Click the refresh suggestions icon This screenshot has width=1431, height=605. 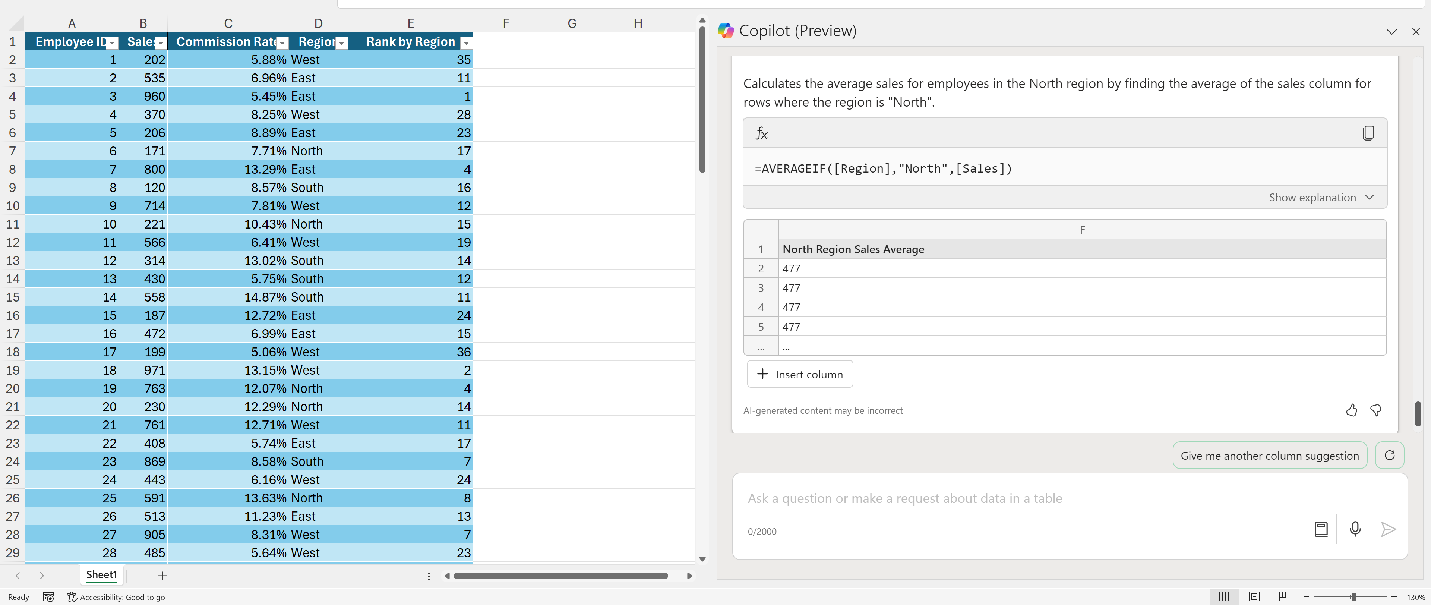[x=1389, y=455]
